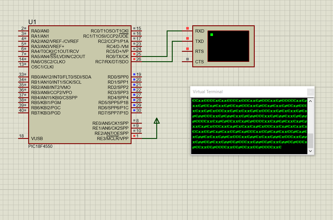Click the RA6/OSC2/CLKO pin label
The height and width of the screenshot is (220, 333).
(x=48, y=62)
